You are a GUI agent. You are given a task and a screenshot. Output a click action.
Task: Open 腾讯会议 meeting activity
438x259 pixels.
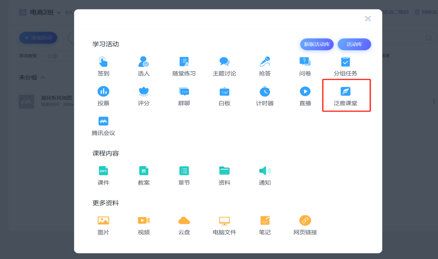[x=103, y=121]
